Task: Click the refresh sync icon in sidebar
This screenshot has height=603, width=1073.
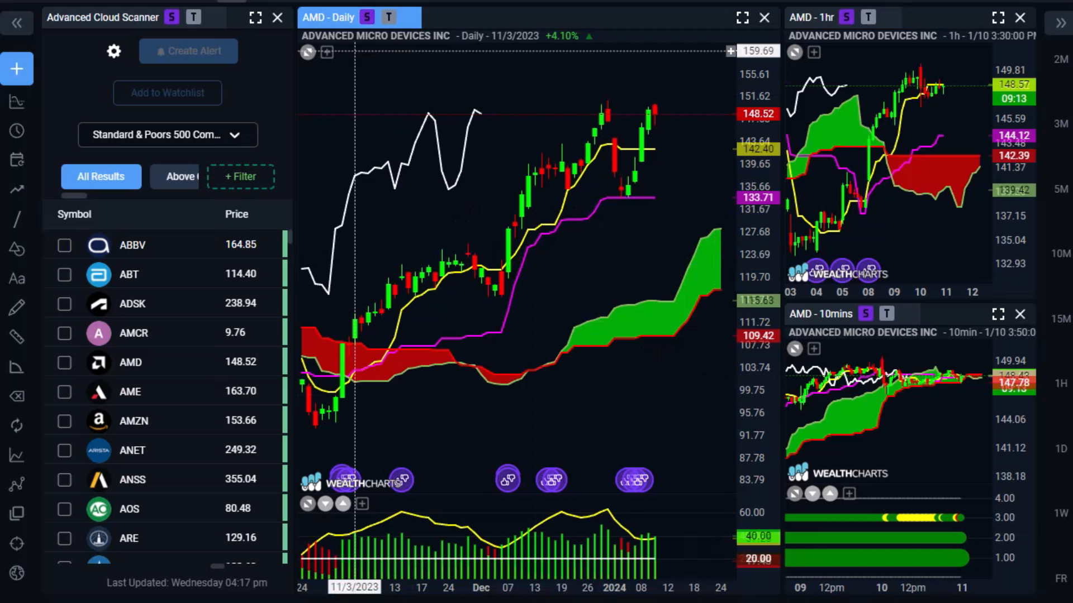Action: [17, 425]
